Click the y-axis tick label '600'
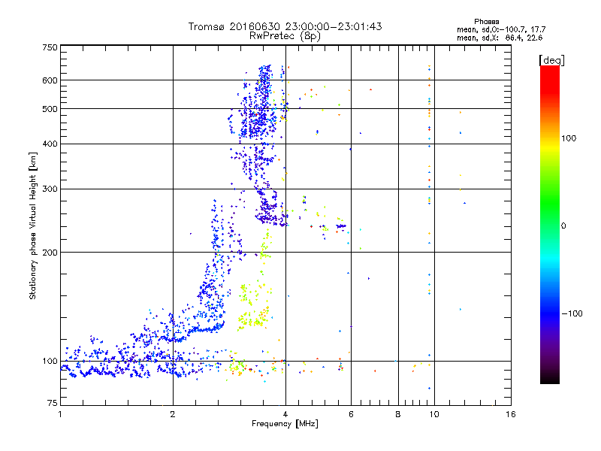The width and height of the screenshot is (601, 451). point(50,80)
